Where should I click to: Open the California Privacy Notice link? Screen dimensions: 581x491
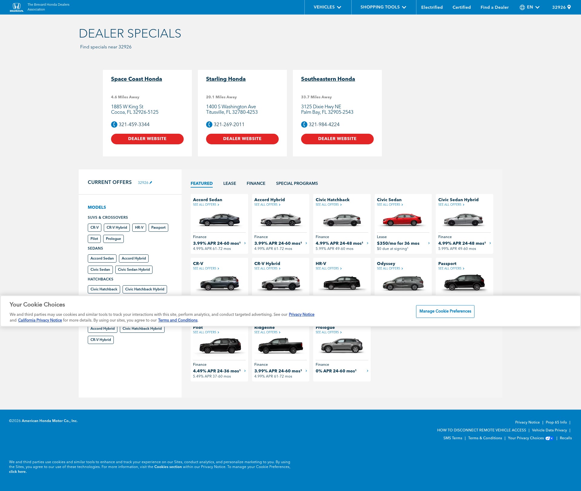coord(40,320)
